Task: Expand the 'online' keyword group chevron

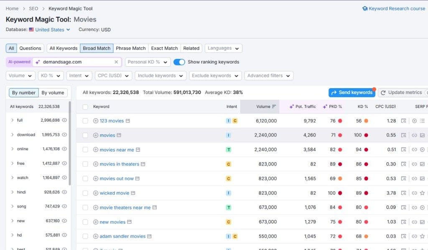Action: pyautogui.click(x=12, y=149)
